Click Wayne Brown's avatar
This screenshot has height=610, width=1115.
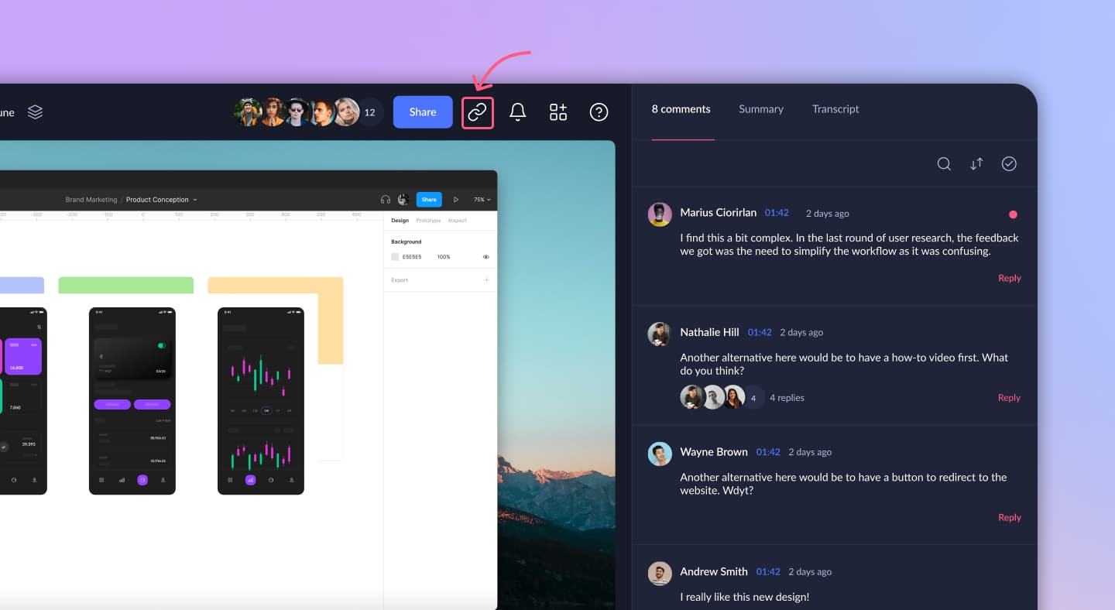click(x=660, y=454)
